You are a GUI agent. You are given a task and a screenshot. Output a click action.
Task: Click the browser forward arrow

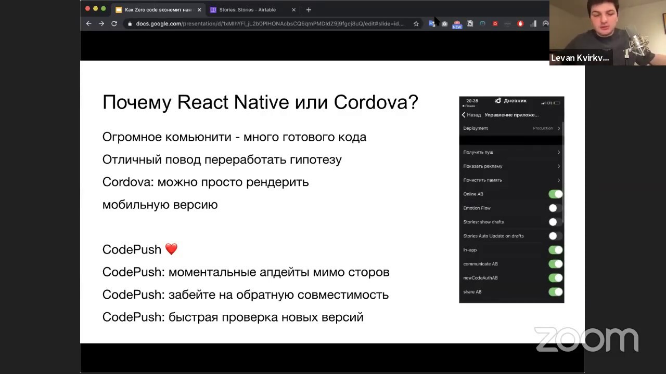(101, 23)
